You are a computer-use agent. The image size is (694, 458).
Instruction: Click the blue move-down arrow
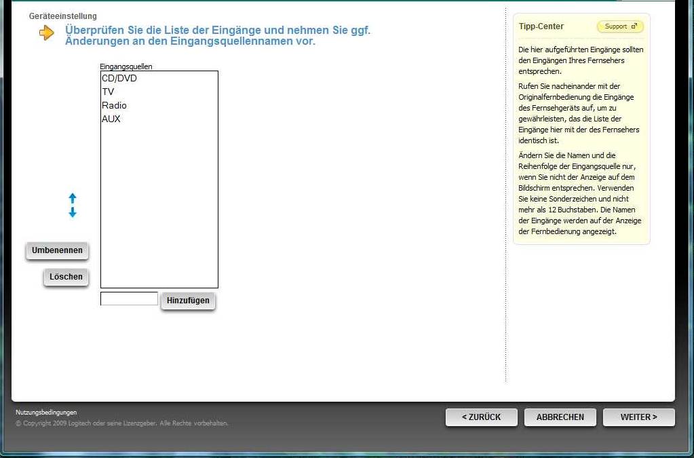pyautogui.click(x=73, y=212)
